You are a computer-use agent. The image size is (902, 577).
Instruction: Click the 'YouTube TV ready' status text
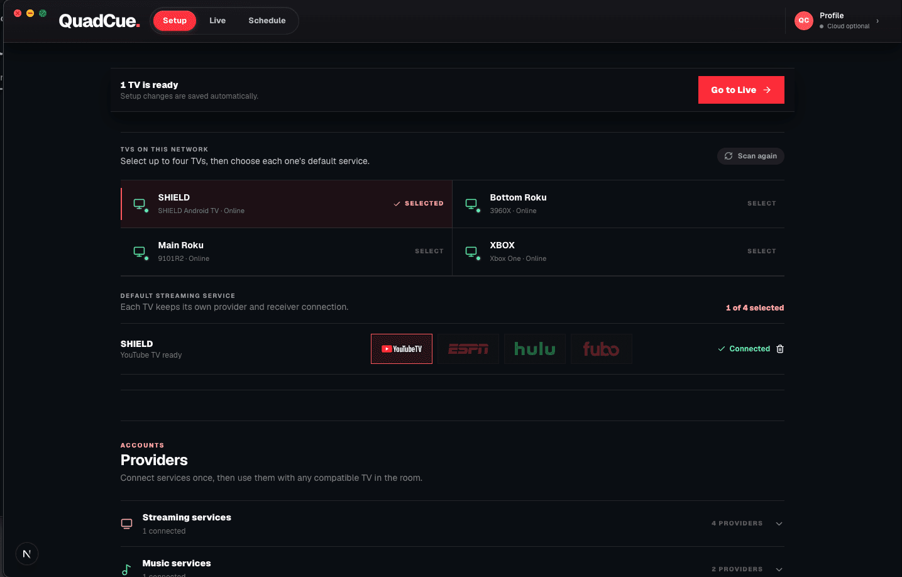click(151, 355)
